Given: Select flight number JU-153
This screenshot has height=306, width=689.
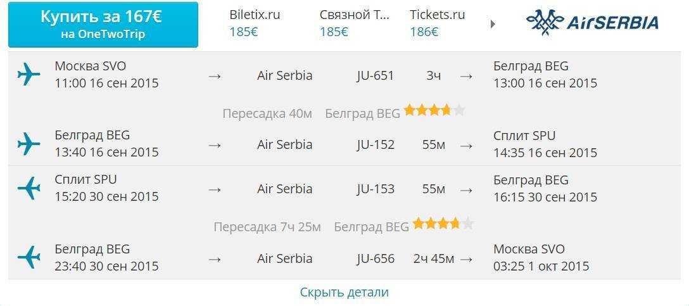Looking at the screenshot, I should click(x=376, y=189).
